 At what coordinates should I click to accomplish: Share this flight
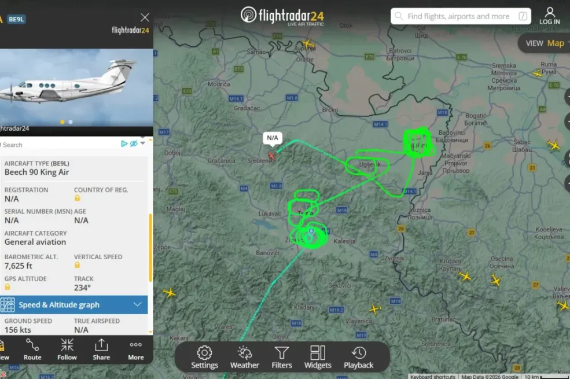click(101, 349)
